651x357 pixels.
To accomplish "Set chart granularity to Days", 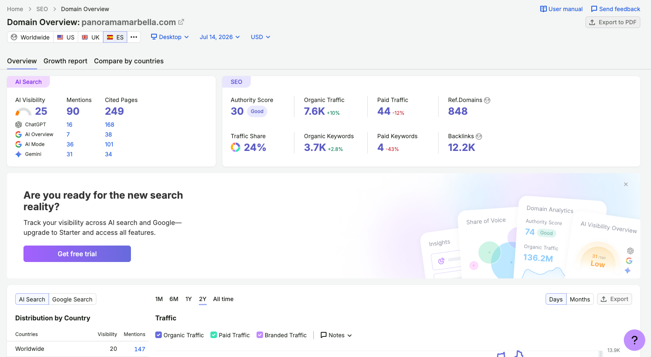I will [556, 299].
